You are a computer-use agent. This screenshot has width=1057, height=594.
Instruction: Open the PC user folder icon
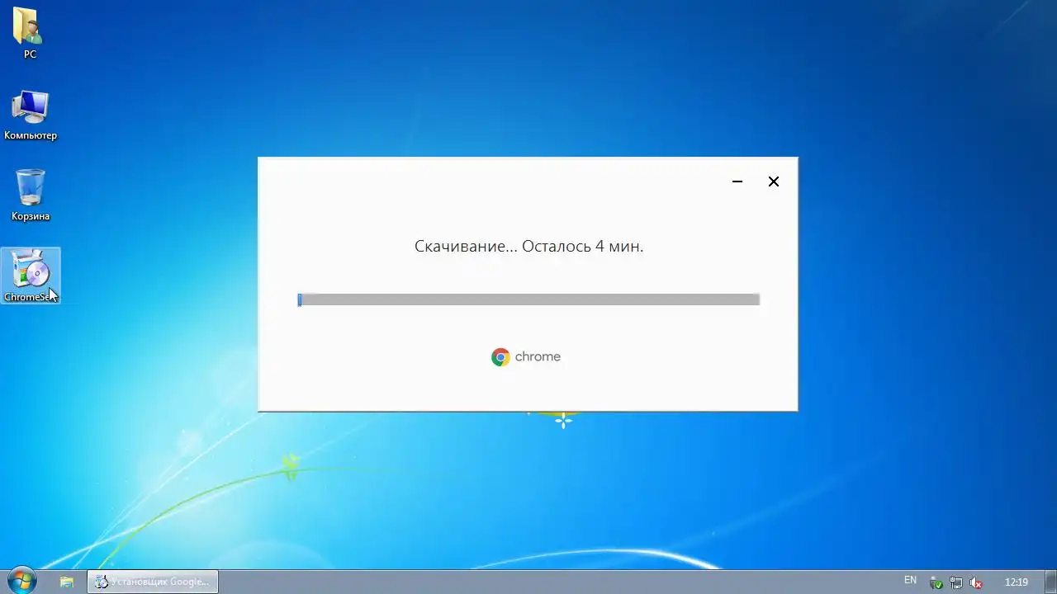pyautogui.click(x=30, y=33)
